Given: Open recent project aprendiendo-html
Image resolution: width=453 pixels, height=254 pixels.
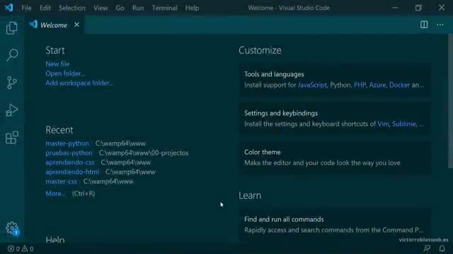Looking at the screenshot, I should click(72, 171).
